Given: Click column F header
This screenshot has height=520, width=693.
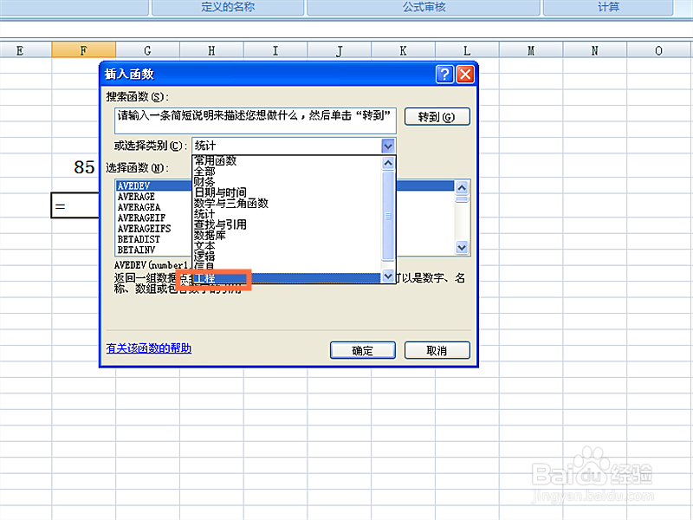Looking at the screenshot, I should coord(83,50).
